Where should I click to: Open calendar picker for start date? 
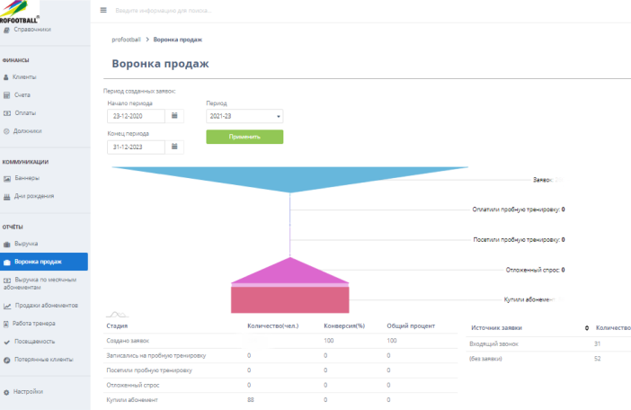coord(176,115)
